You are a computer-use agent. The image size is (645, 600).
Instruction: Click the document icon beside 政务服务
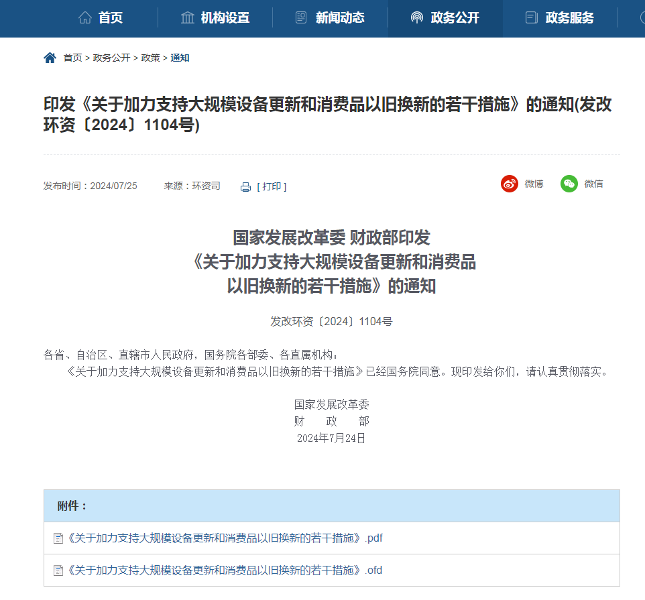(531, 17)
